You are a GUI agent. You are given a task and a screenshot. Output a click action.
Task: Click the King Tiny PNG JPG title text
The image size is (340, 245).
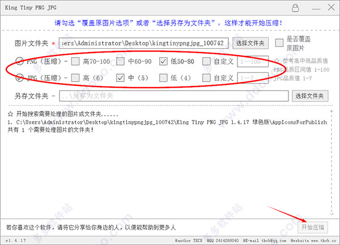(31, 7)
